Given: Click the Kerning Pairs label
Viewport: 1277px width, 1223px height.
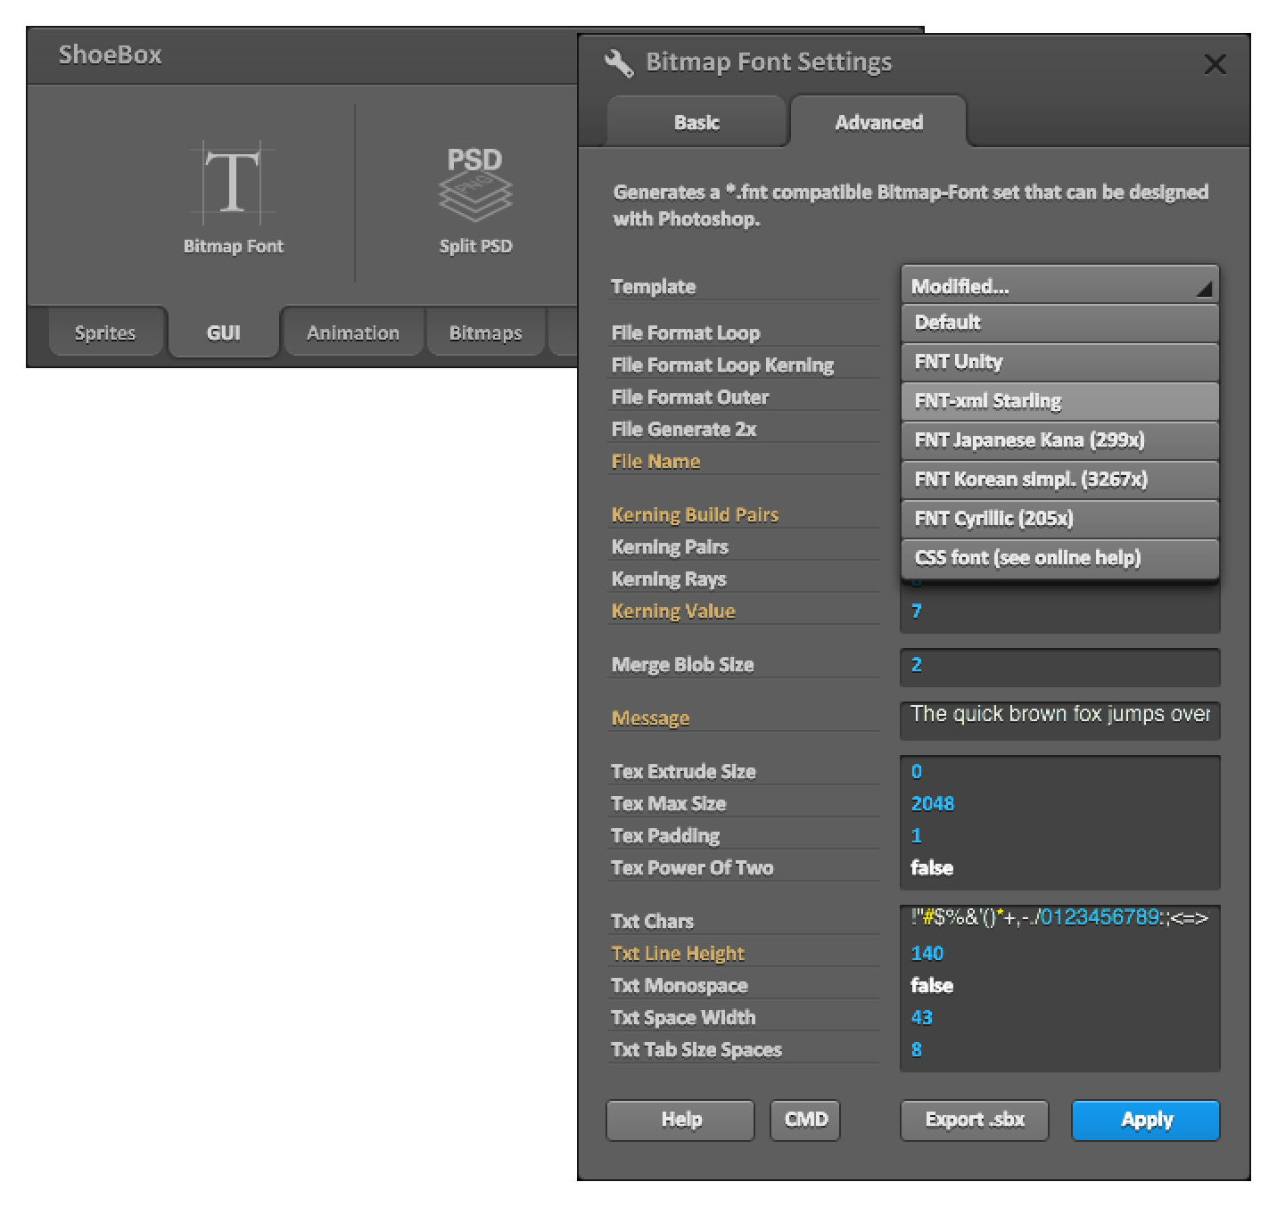Looking at the screenshot, I should click(x=670, y=547).
